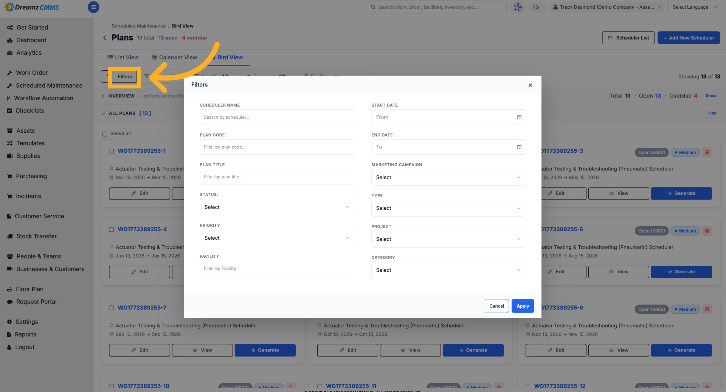Open the Priority select dropdown
This screenshot has height=392, width=726.
coord(277,238)
